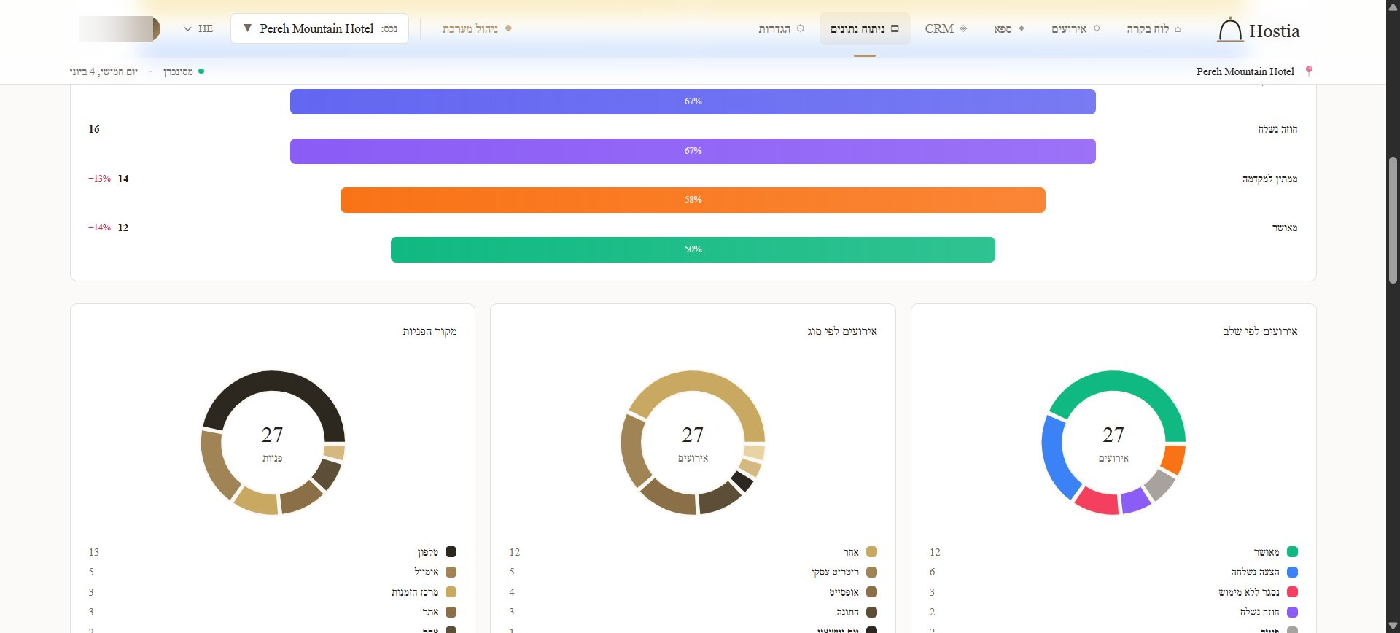Click the blue segment of the stage donut
Image resolution: width=1400 pixels, height=633 pixels.
tap(1056, 458)
